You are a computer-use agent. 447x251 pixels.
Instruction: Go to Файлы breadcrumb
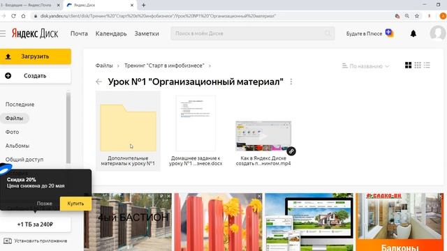[x=104, y=66]
